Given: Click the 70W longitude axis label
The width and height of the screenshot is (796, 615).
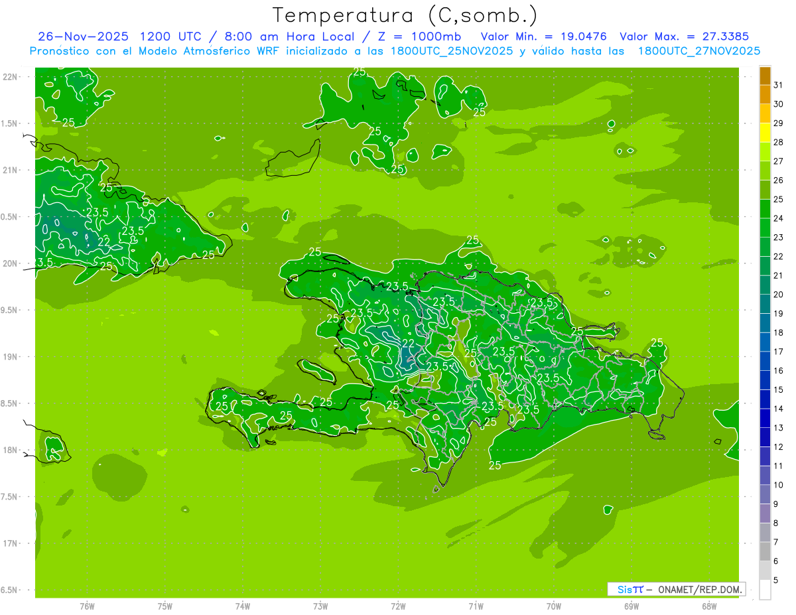Looking at the screenshot, I should tap(554, 606).
